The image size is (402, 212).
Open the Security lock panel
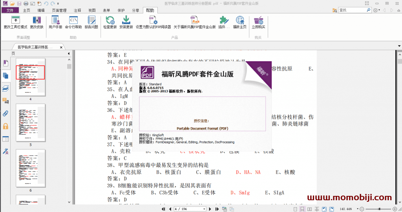point(5,126)
